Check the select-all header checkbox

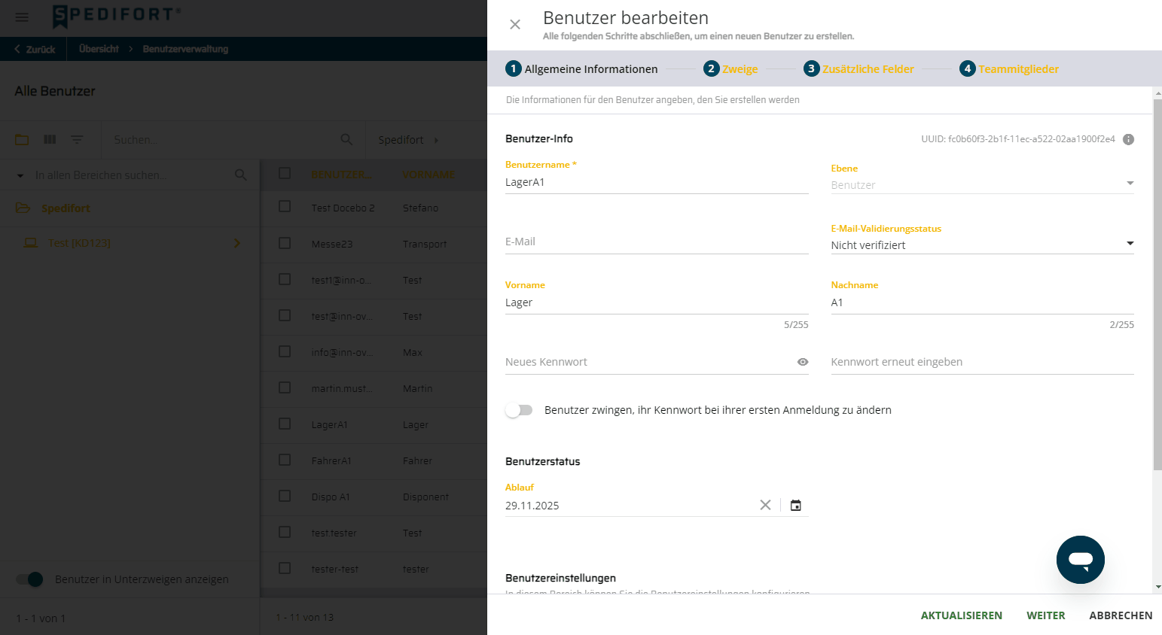(285, 173)
